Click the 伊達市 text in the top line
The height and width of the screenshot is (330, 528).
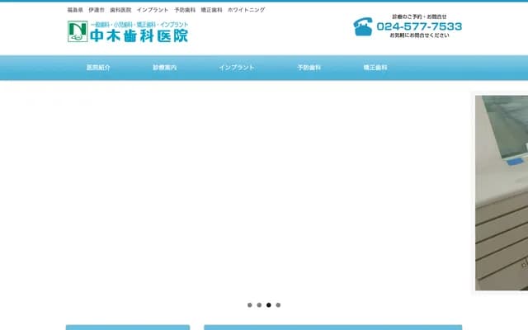click(97, 10)
